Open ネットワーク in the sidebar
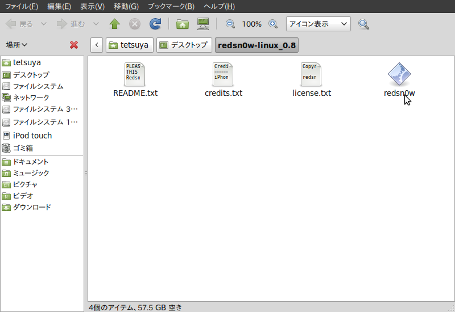Screen dimensions: 455x312 click(x=42, y=98)
